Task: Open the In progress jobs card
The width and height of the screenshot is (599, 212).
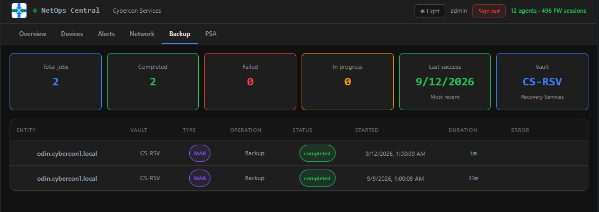Action: pyautogui.click(x=348, y=82)
